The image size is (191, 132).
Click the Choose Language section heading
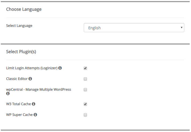[24, 9]
